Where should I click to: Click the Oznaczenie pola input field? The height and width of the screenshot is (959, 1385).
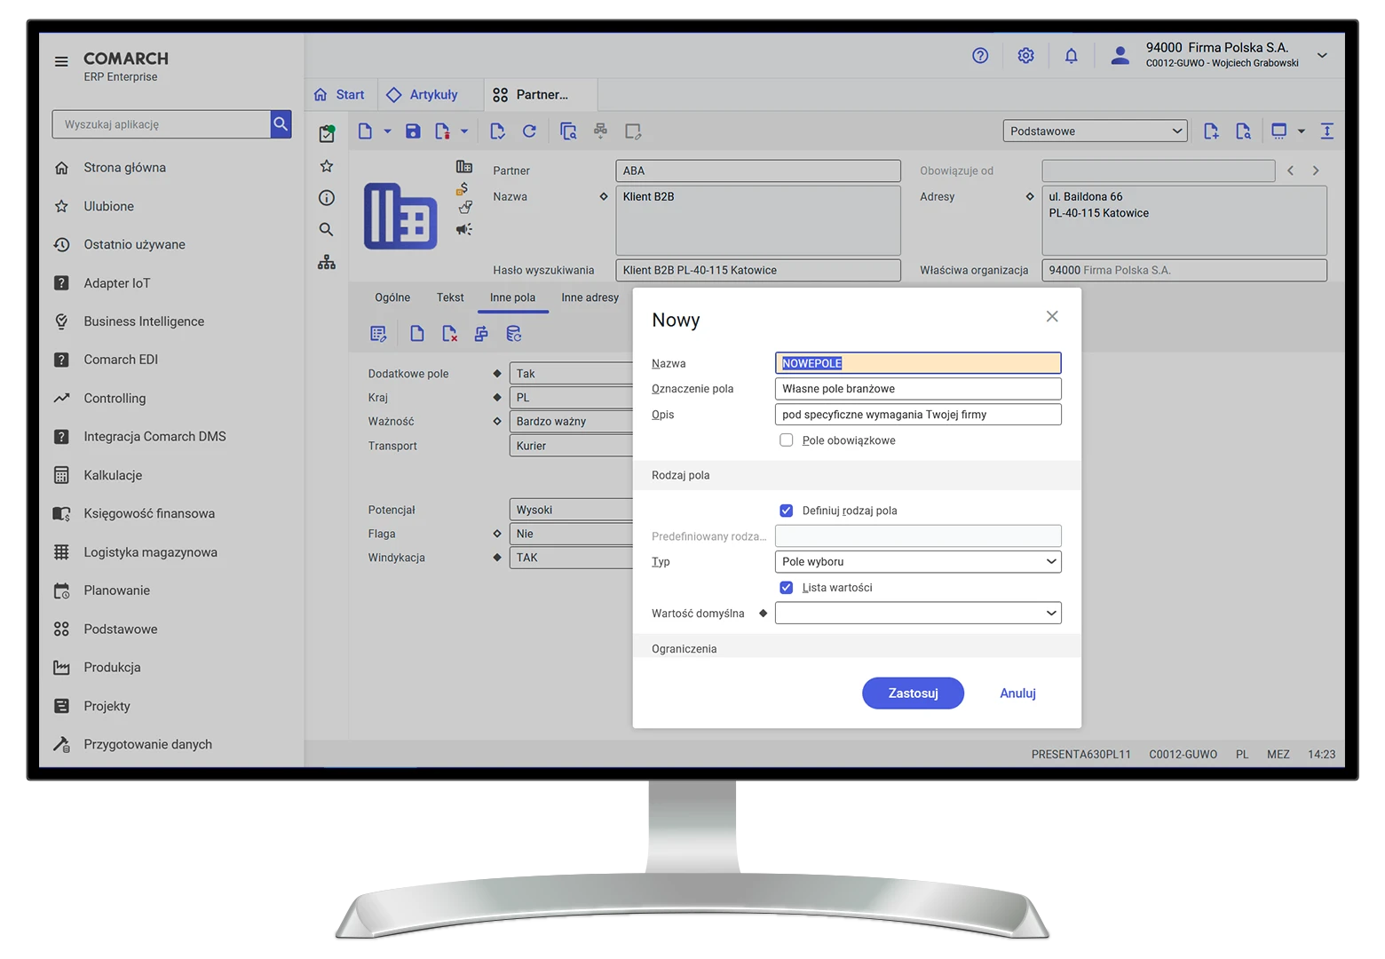point(918,389)
